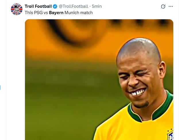
Task: Open Grok actions icon on the tweet
Action: point(163,6)
